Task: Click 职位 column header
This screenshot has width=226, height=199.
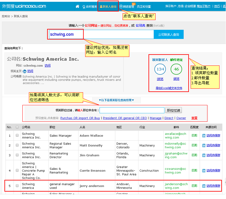Action: point(52,127)
